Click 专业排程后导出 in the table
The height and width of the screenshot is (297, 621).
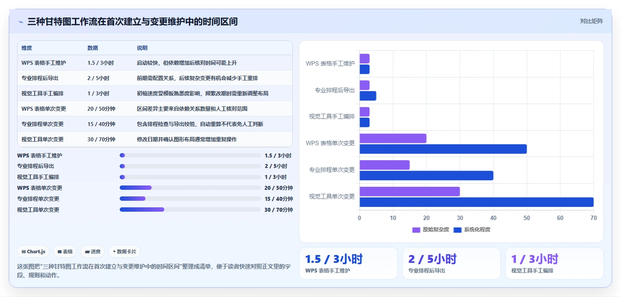[40, 78]
